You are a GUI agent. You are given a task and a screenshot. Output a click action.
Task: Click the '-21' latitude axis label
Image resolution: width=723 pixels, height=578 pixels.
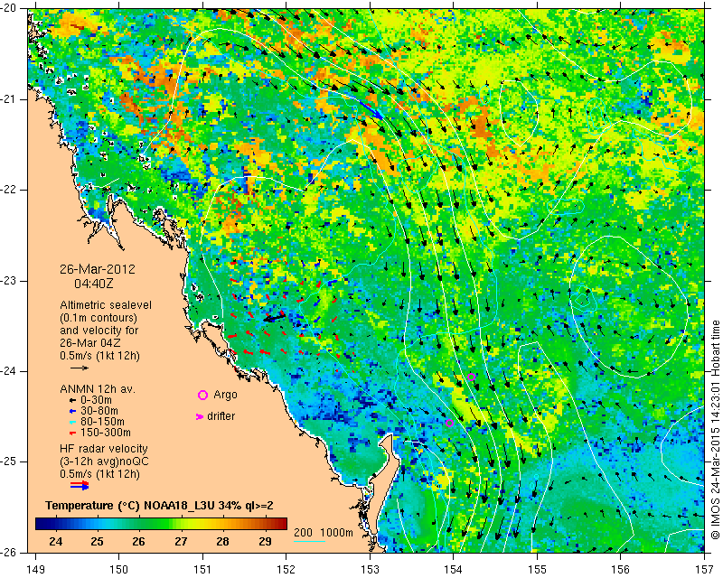(9, 99)
